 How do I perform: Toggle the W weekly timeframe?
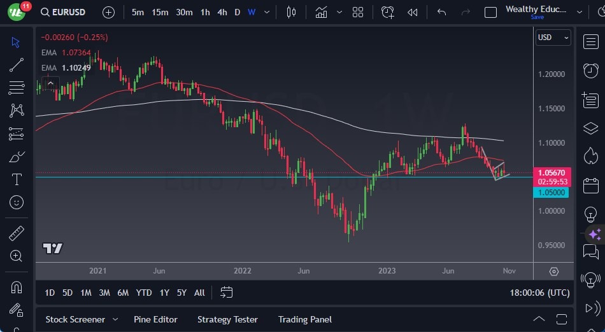point(252,12)
